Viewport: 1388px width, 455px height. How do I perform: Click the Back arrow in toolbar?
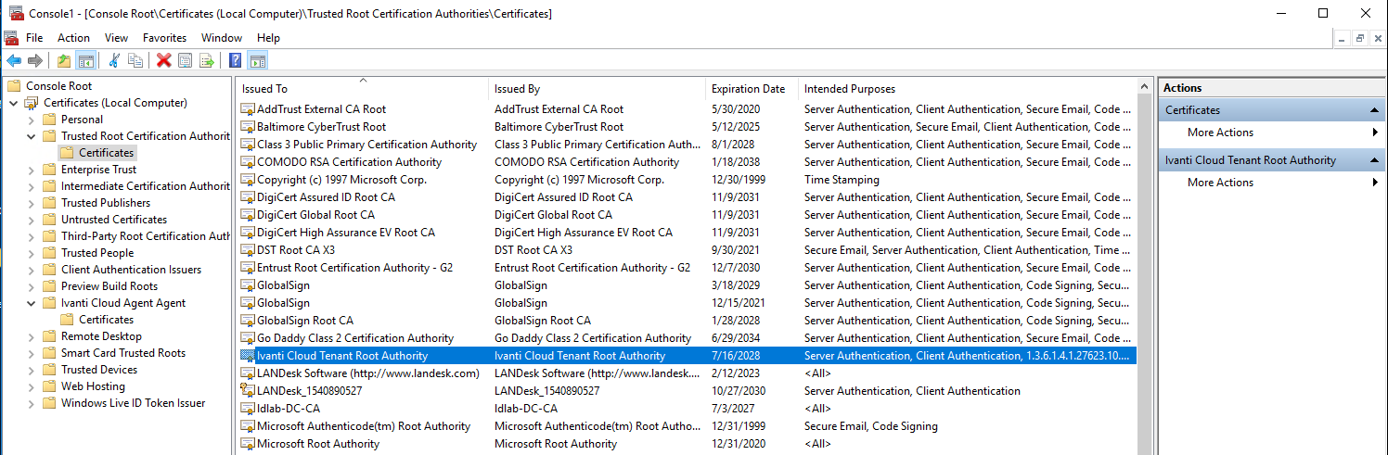tap(14, 61)
